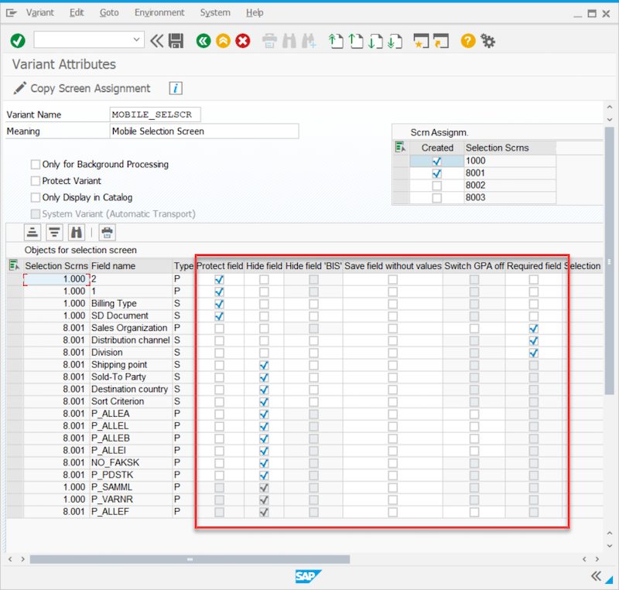Image resolution: width=619 pixels, height=590 pixels.
Task: Check Created checkbox for screen 8002
Action: point(436,186)
